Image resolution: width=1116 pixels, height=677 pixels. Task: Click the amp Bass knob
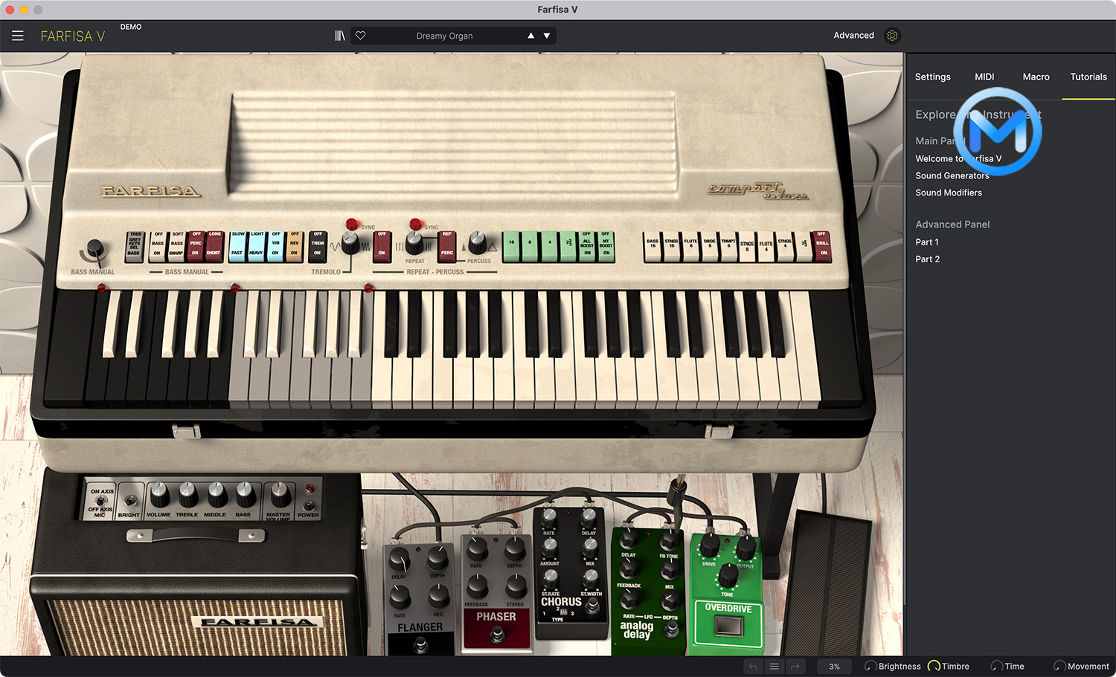(x=246, y=495)
